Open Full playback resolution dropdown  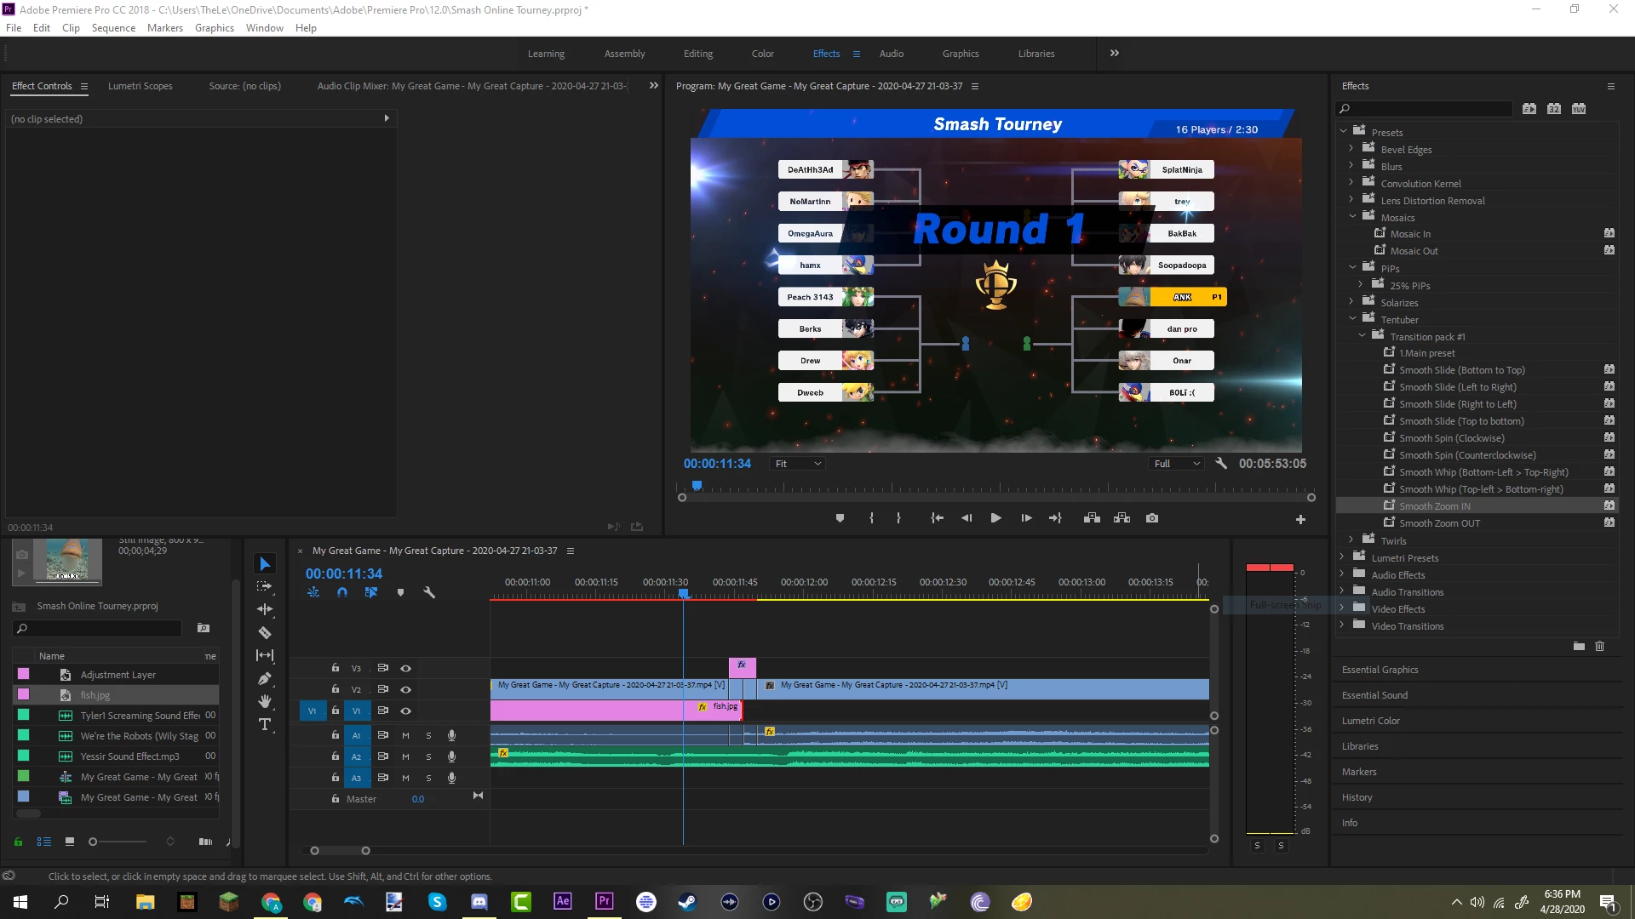(1177, 464)
